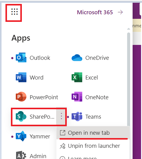Image resolution: width=142 pixels, height=159 pixels.
Task: Launch OneDrive from the apps list
Action: (90, 58)
